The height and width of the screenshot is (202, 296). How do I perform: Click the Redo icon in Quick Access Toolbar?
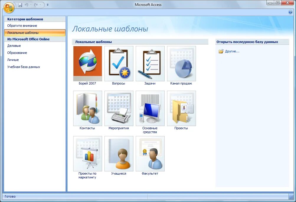(36, 5)
